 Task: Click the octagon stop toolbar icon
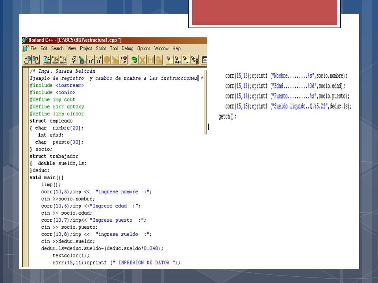click(107, 59)
